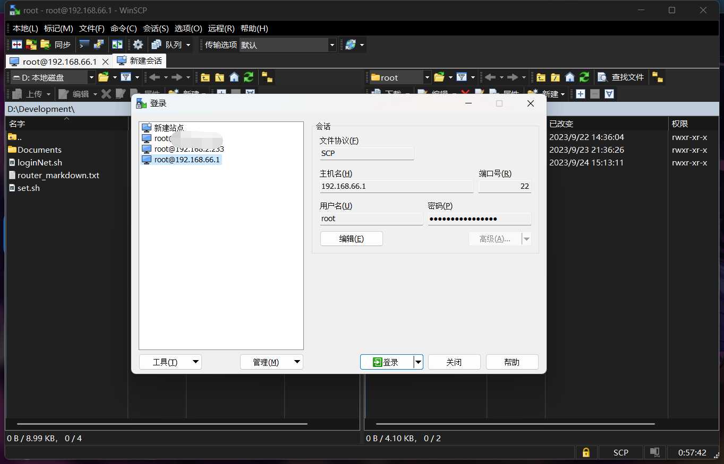Click the local panel filter icon

[x=126, y=77]
